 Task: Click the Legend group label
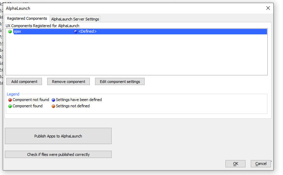pyautogui.click(x=13, y=94)
